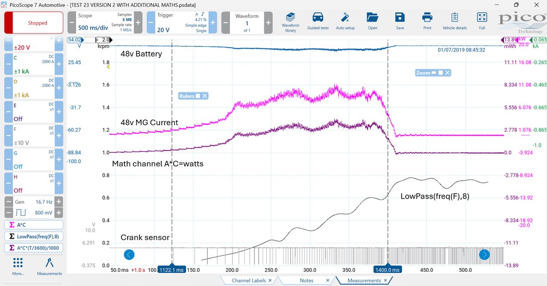Open Channel E options
This screenshot has width=547, height=286.
[34, 112]
